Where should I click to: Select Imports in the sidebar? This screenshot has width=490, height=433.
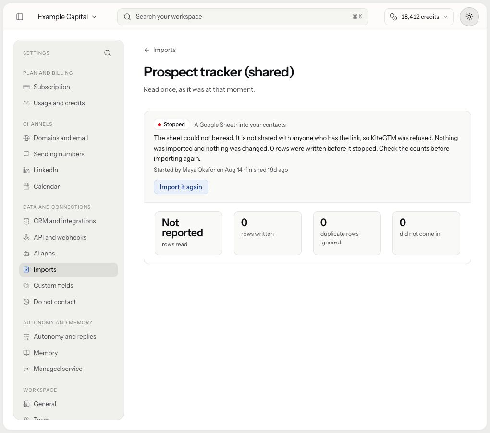pos(69,270)
